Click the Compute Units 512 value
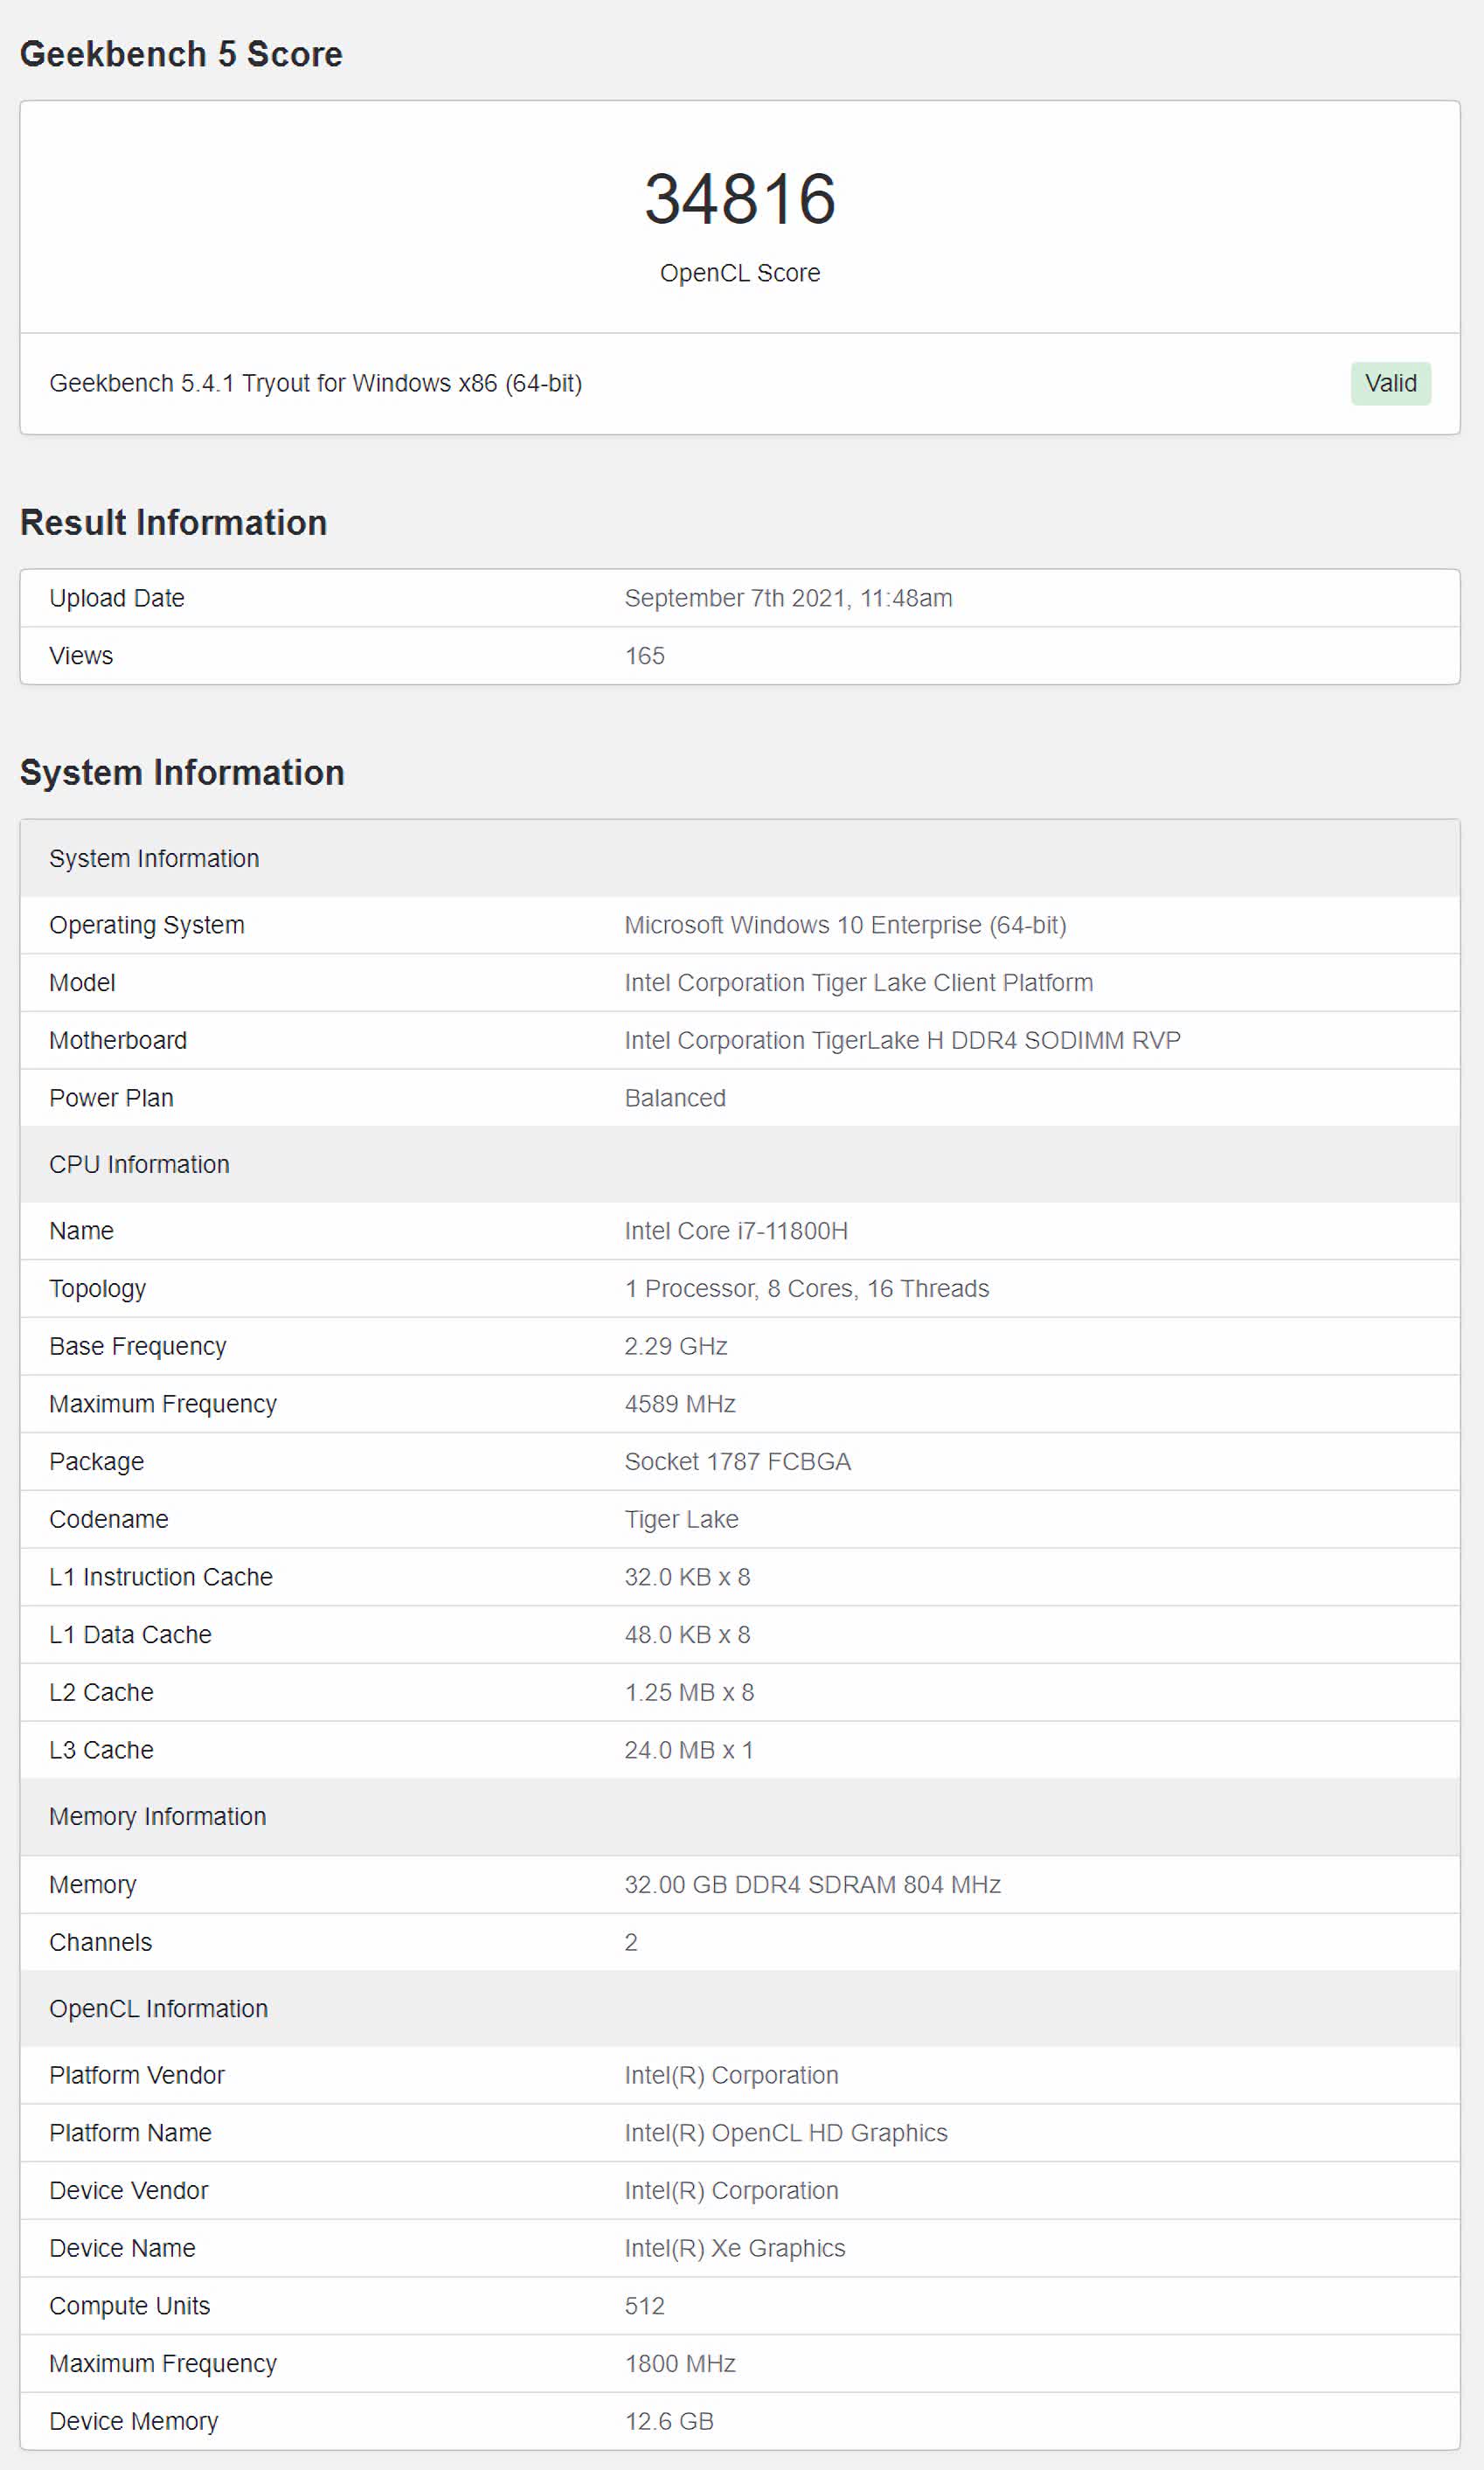 [644, 2306]
